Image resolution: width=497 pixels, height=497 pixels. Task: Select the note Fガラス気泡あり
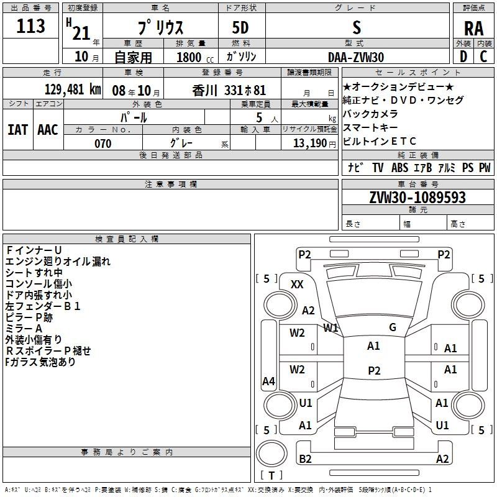(40, 362)
